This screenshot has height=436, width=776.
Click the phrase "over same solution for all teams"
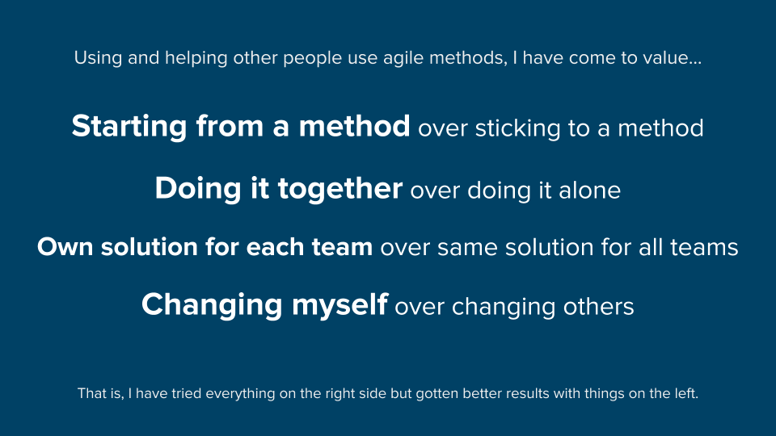(x=559, y=247)
